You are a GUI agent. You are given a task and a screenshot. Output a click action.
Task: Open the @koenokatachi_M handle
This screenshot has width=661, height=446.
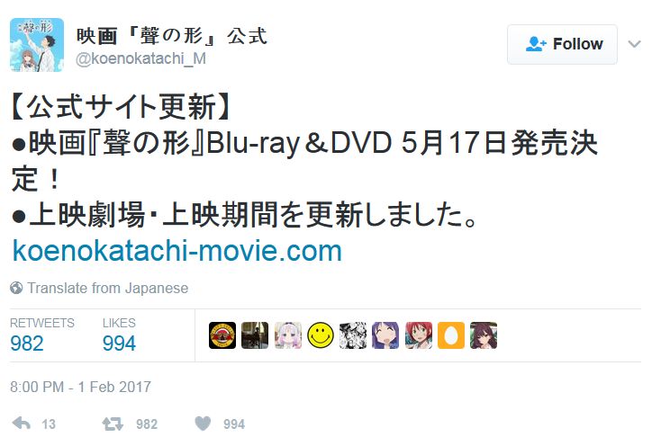point(140,58)
